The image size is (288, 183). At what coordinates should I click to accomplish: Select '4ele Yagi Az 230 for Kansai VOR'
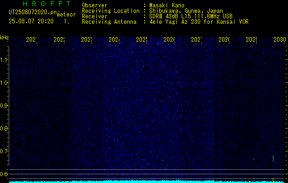(x=199, y=22)
